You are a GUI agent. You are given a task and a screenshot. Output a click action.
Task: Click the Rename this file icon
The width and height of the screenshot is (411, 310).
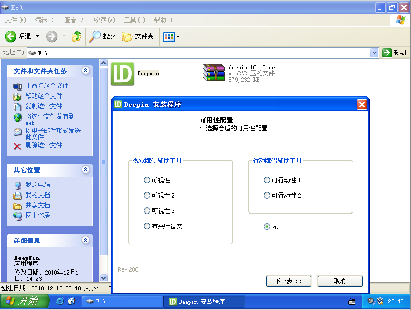coord(17,86)
